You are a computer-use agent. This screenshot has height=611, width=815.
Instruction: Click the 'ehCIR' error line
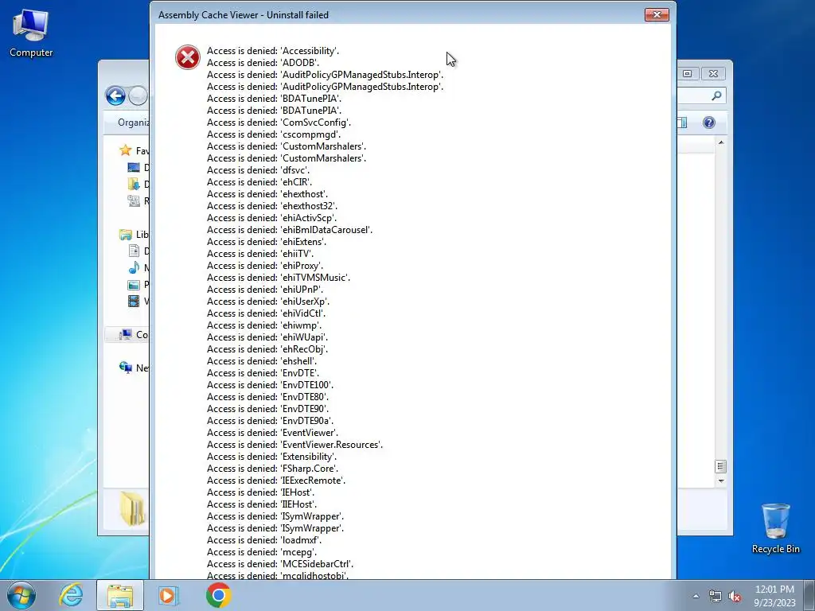(x=259, y=182)
